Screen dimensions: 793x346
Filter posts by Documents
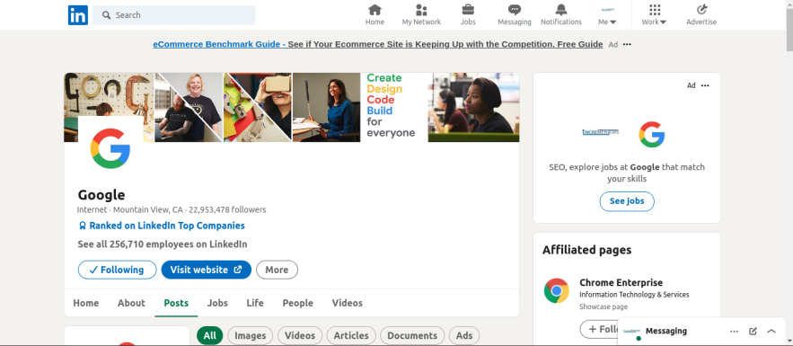(x=412, y=335)
